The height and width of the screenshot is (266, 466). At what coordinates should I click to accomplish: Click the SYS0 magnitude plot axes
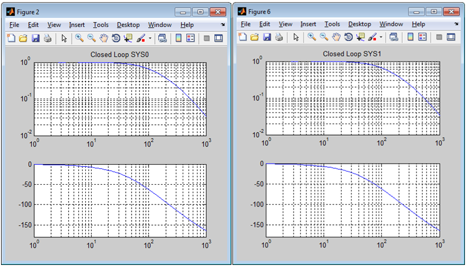click(120, 99)
